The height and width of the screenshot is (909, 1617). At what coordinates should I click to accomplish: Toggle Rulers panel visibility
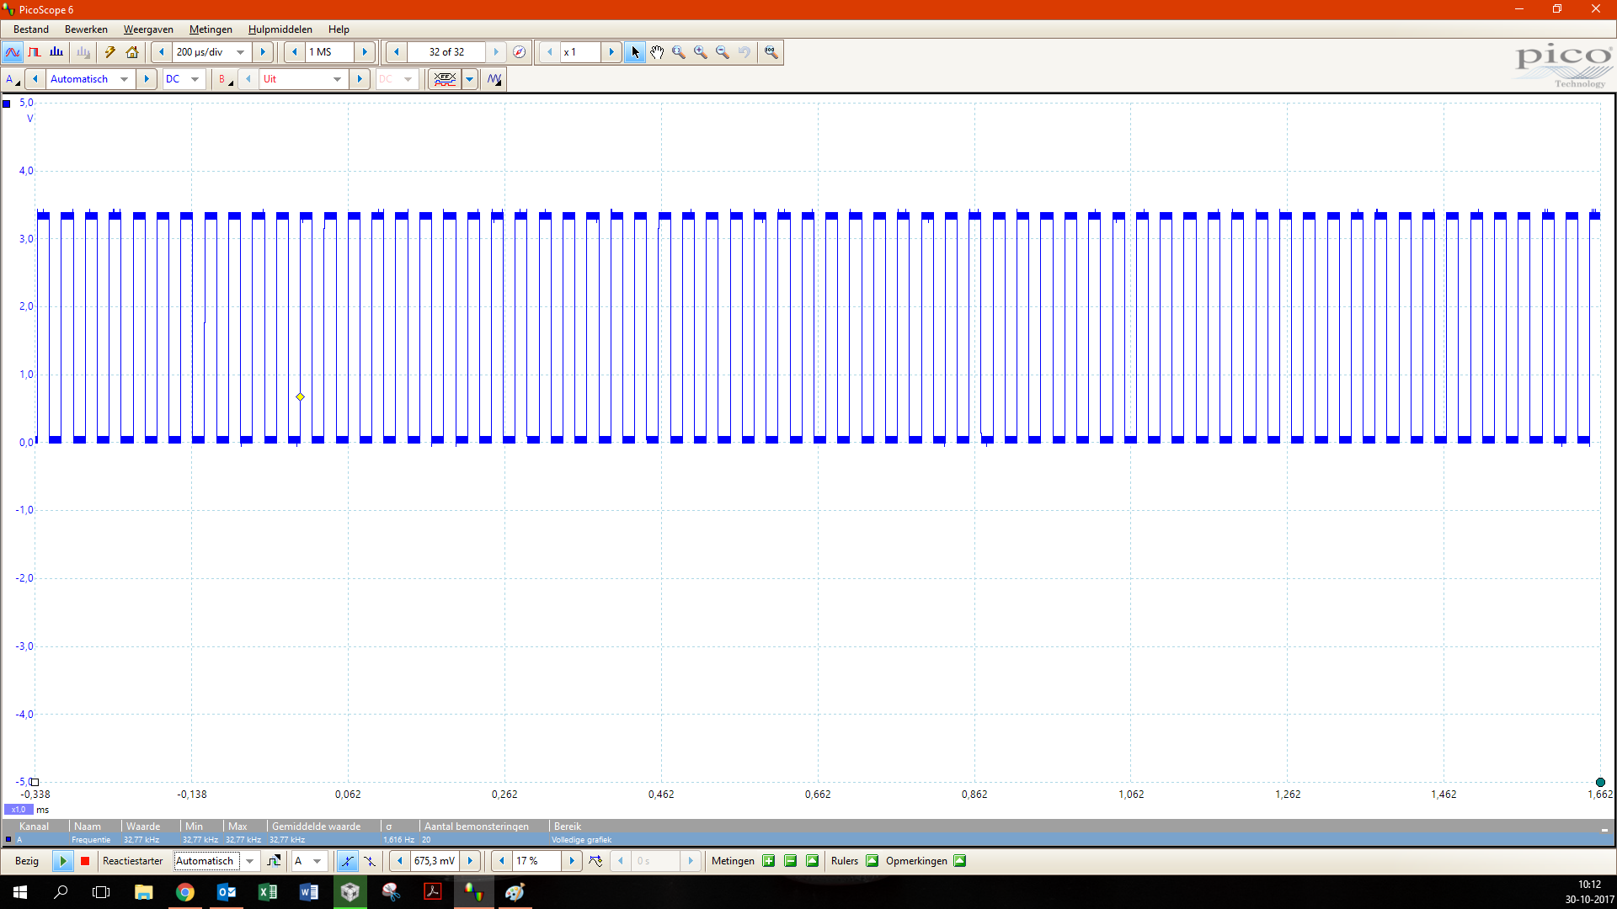coord(872,861)
